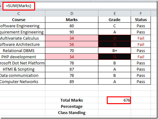Click marks value 90 for Requirement Engineering
The height and width of the screenshot is (119, 158).
72,32
